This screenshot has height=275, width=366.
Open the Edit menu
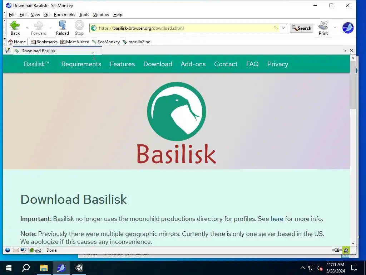[23, 15]
